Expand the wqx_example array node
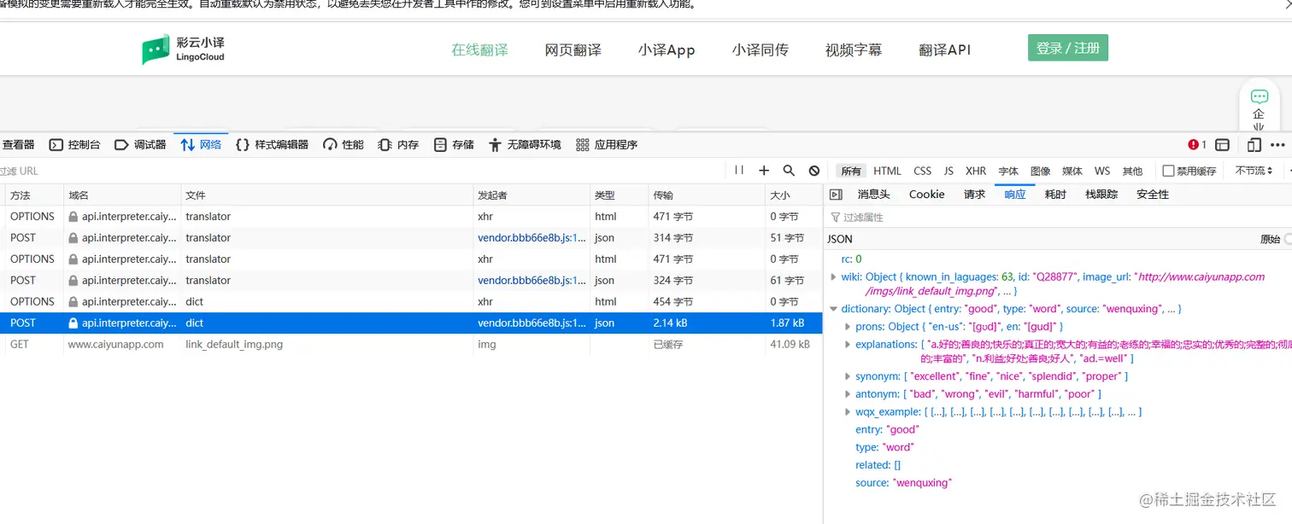Image resolution: width=1292 pixels, height=524 pixels. pyautogui.click(x=848, y=412)
